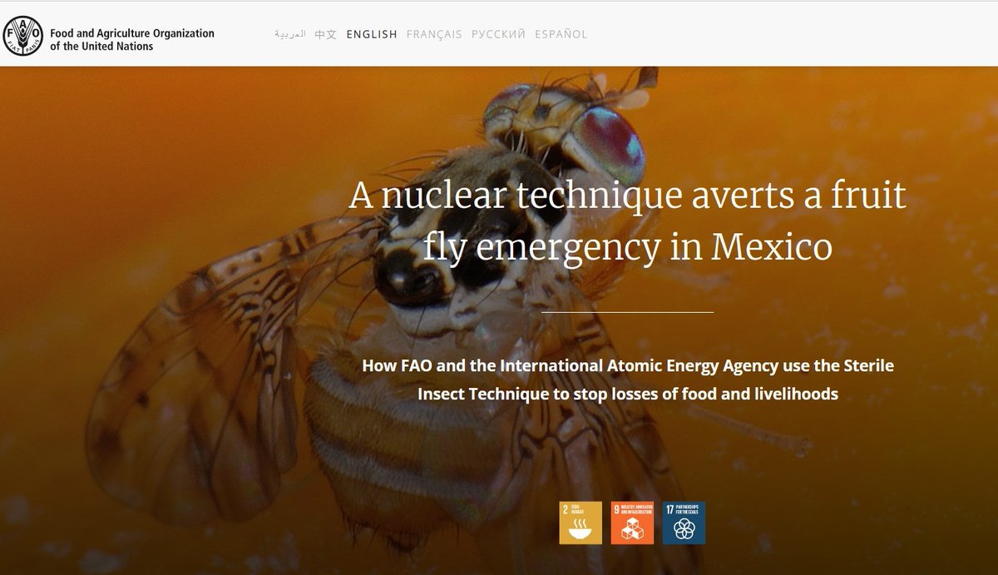998x575 pixels.
Task: Open SDG 2 Zero Hunger icon
Action: pos(581,523)
